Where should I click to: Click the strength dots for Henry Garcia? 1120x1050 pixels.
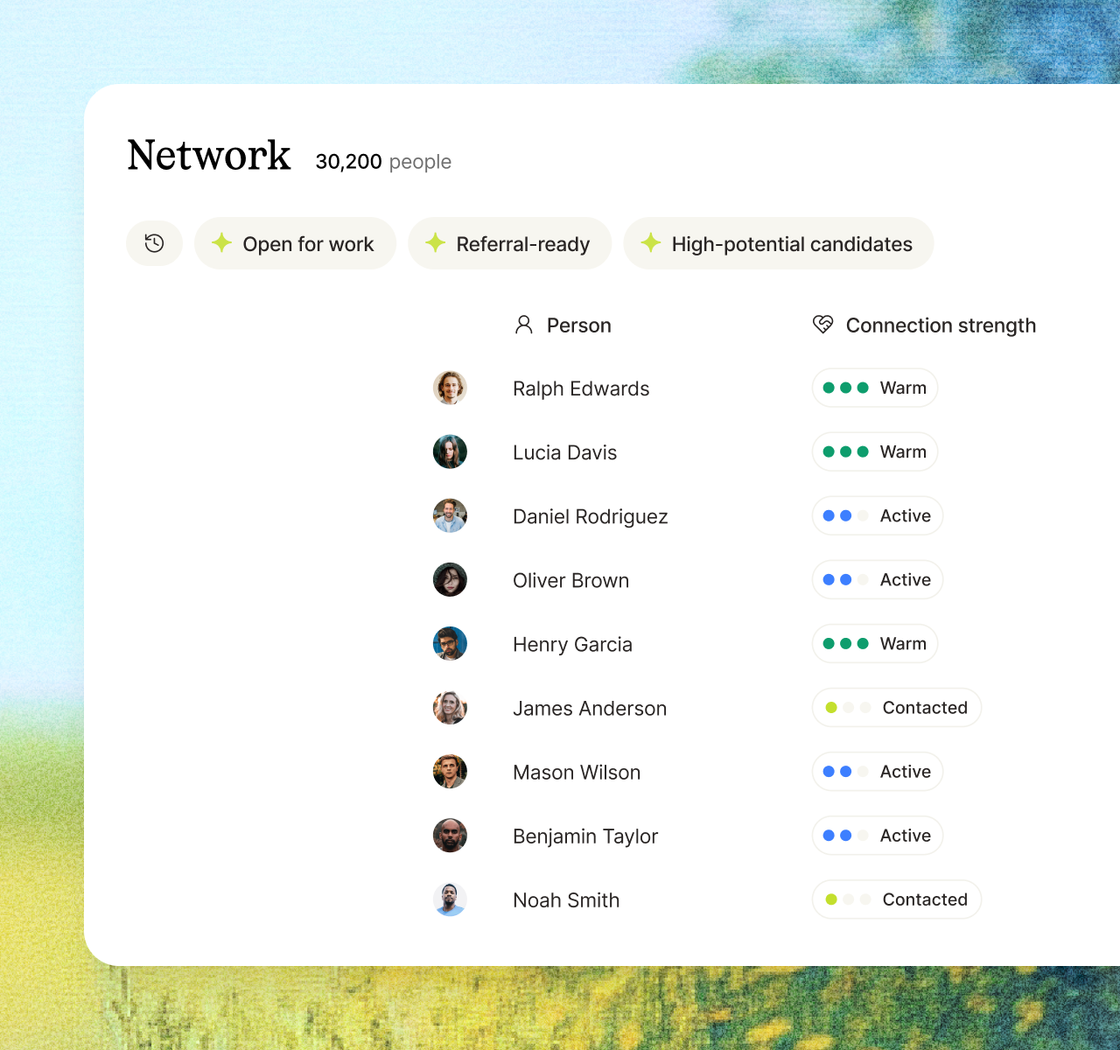point(845,643)
